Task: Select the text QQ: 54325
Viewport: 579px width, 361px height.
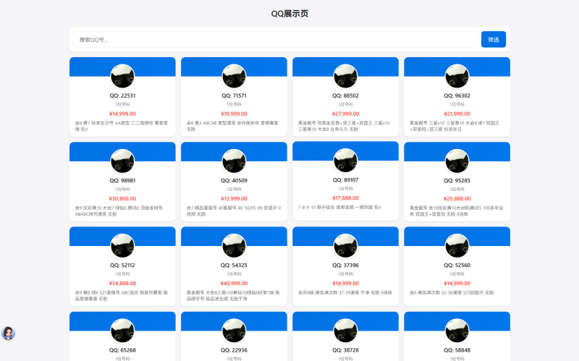Action: pos(234,265)
